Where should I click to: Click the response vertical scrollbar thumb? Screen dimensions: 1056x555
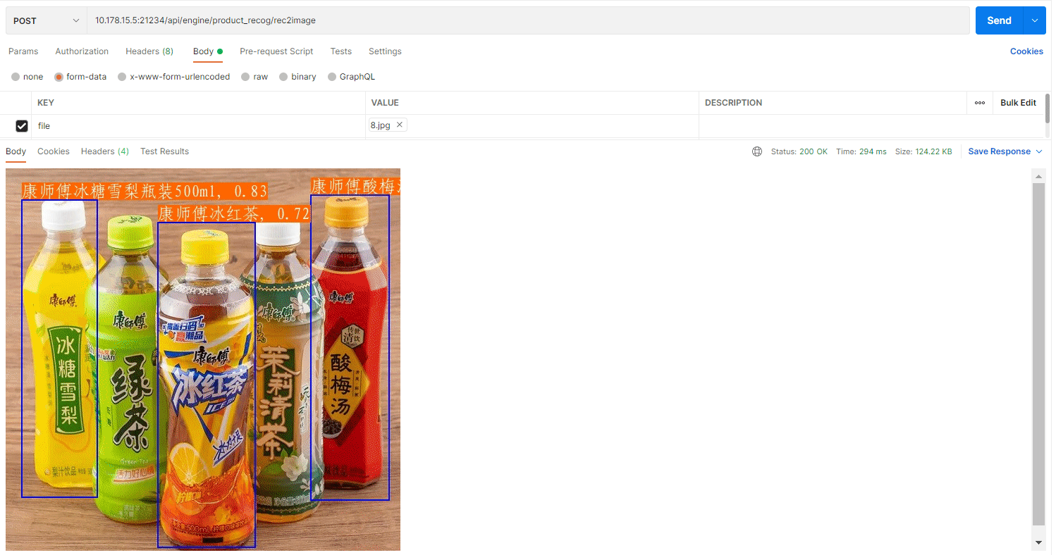[x=1038, y=354]
